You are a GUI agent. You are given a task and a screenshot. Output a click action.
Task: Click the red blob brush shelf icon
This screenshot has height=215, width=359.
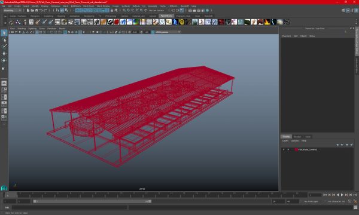click(117, 22)
